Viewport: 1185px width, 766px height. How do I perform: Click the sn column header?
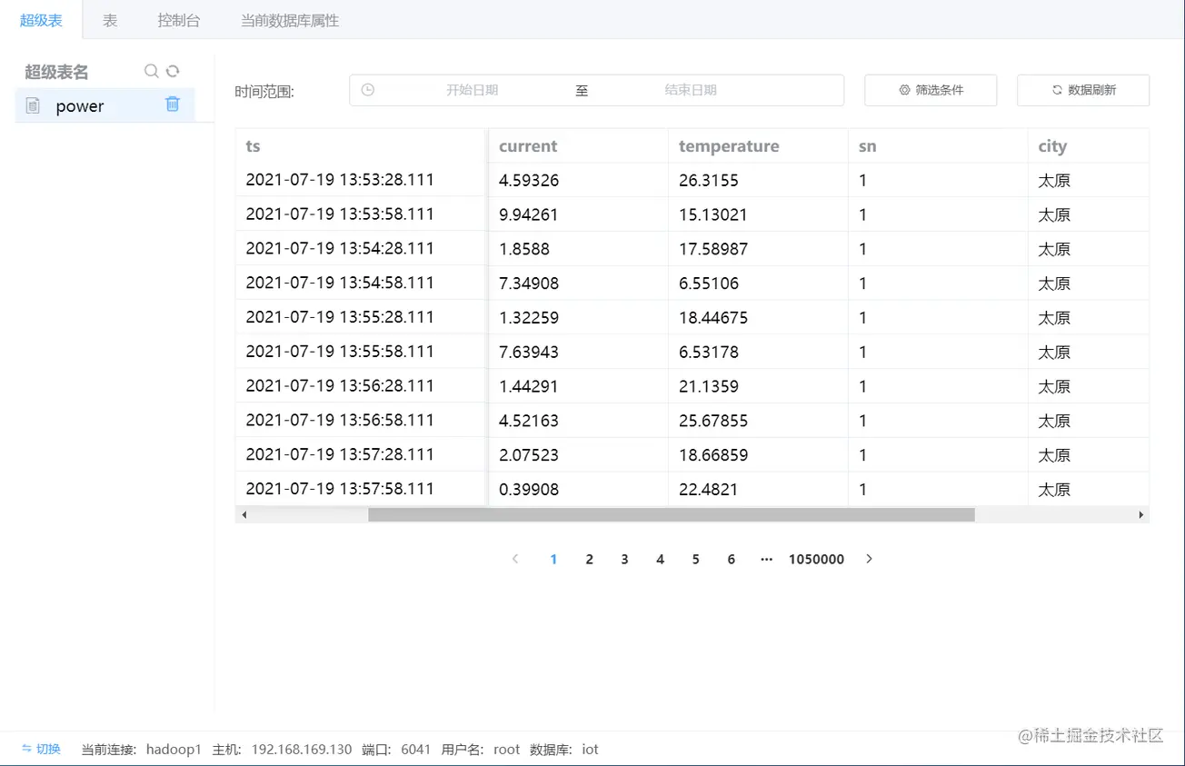coord(938,145)
